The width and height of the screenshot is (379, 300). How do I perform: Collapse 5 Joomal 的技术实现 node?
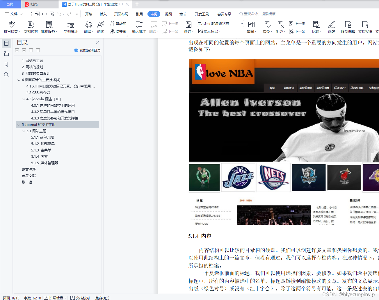pyautogui.click(x=19, y=125)
